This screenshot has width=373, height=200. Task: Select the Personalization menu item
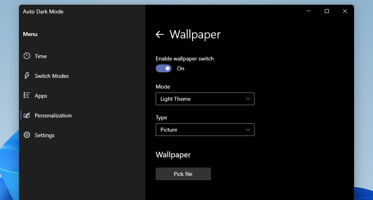[x=82, y=115]
